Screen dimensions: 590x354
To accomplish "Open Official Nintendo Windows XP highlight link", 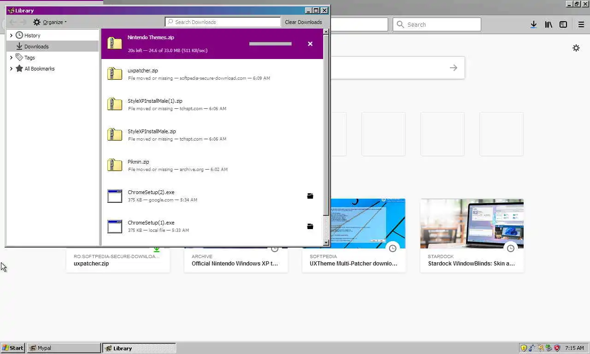I will pyautogui.click(x=235, y=264).
